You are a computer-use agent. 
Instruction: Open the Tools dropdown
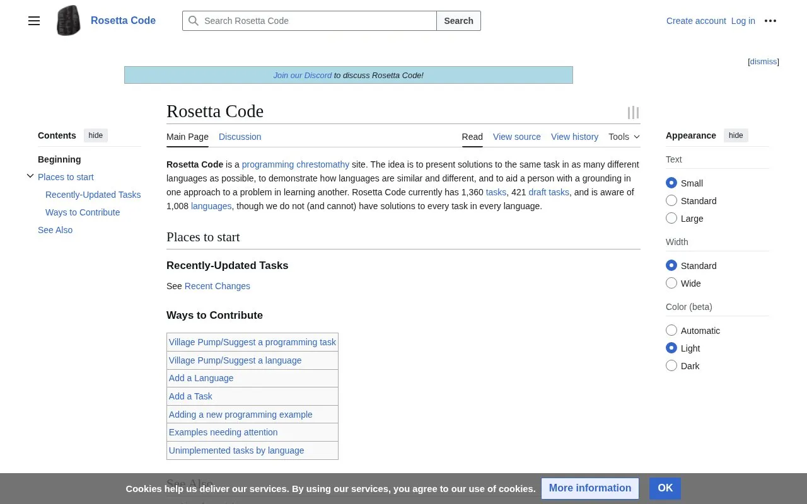624,137
